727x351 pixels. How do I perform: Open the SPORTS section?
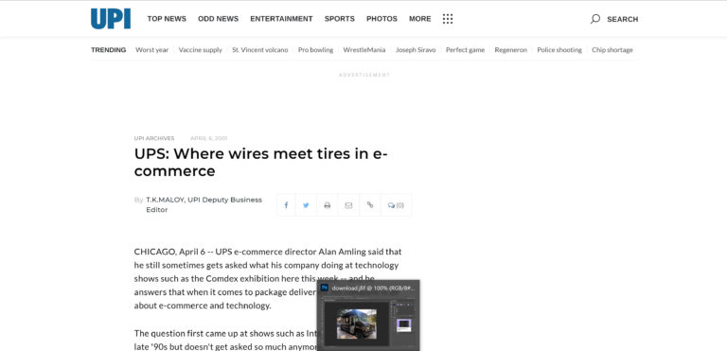click(x=340, y=19)
